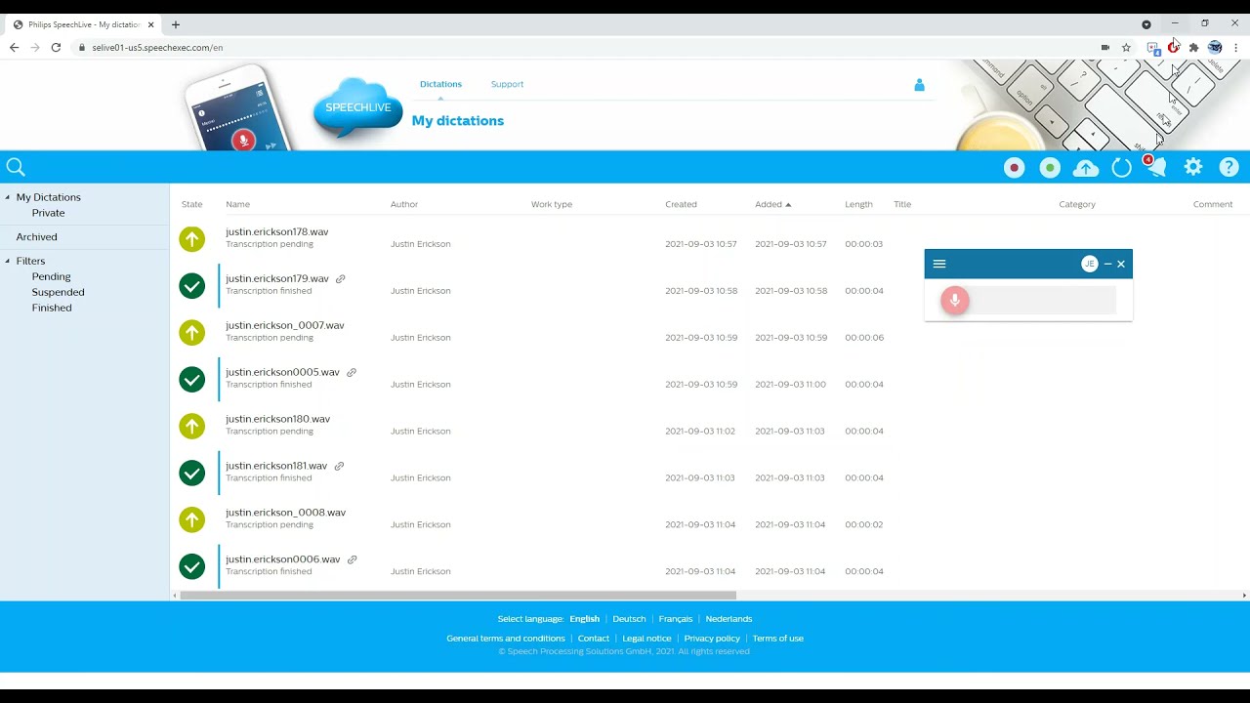Open the Chrome three-dot menu
Viewport: 1250px width, 703px height.
pos(1235,47)
